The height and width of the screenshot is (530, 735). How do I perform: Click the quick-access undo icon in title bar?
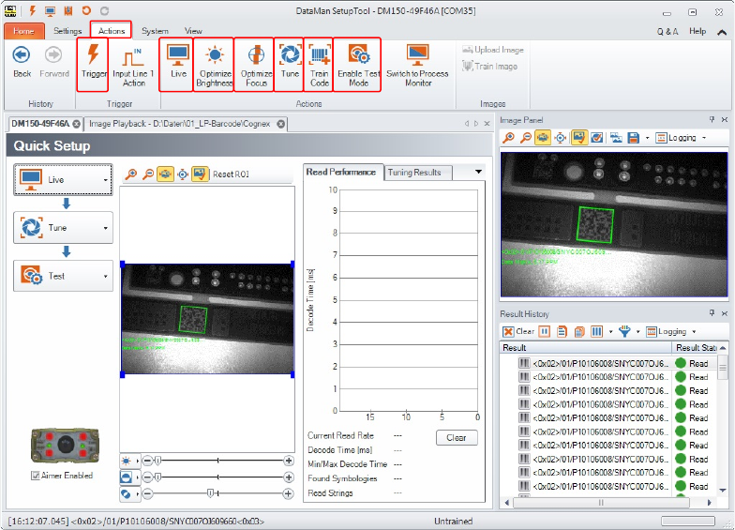(x=86, y=10)
